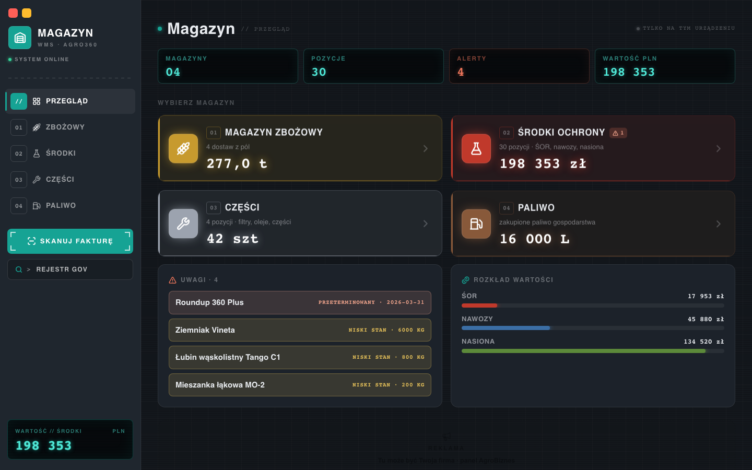Open Paliwo warehouse via its chevron arrow
Viewport: 752px width, 470px height.
[x=719, y=224]
